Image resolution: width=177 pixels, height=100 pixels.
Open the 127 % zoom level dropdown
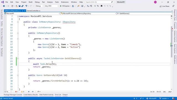[8, 92]
